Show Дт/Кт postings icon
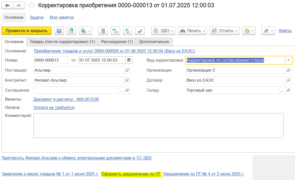 [x=128, y=31]
